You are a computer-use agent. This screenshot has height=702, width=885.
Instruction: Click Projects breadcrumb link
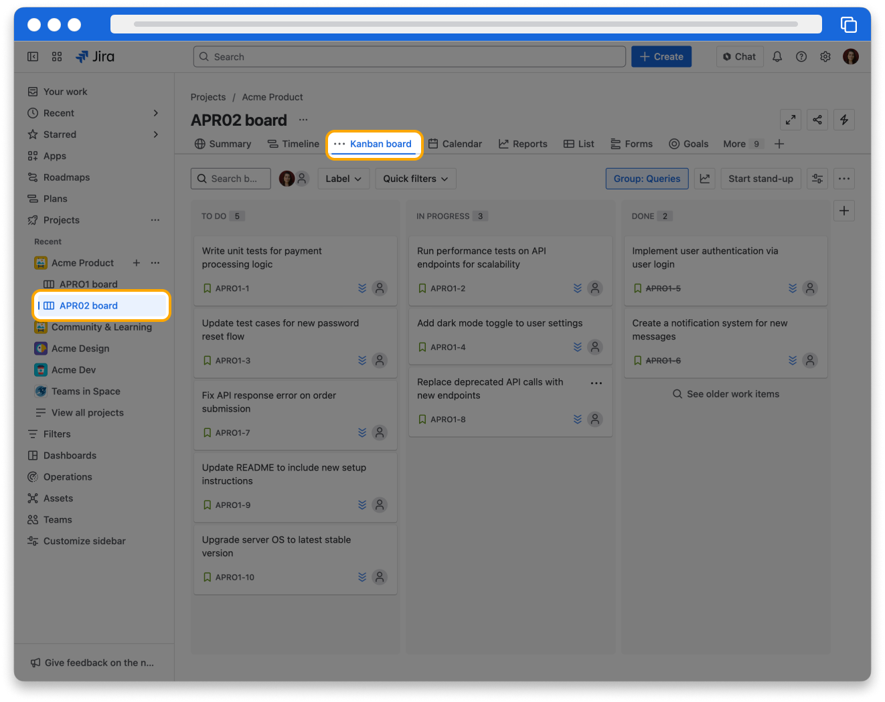click(208, 97)
